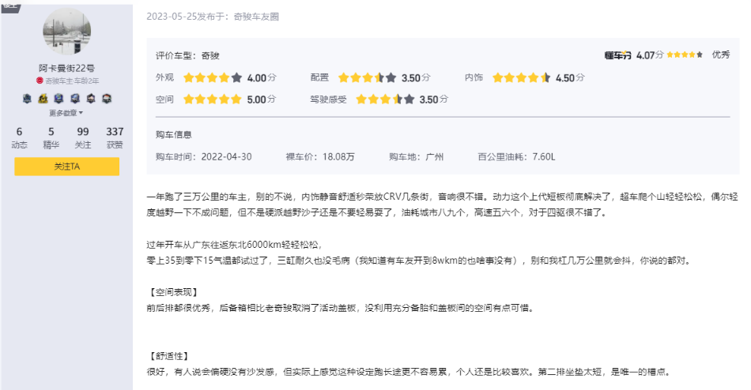The width and height of the screenshot is (751, 390).
Task: Open the 5 精华 stat
Action: [x=51, y=137]
